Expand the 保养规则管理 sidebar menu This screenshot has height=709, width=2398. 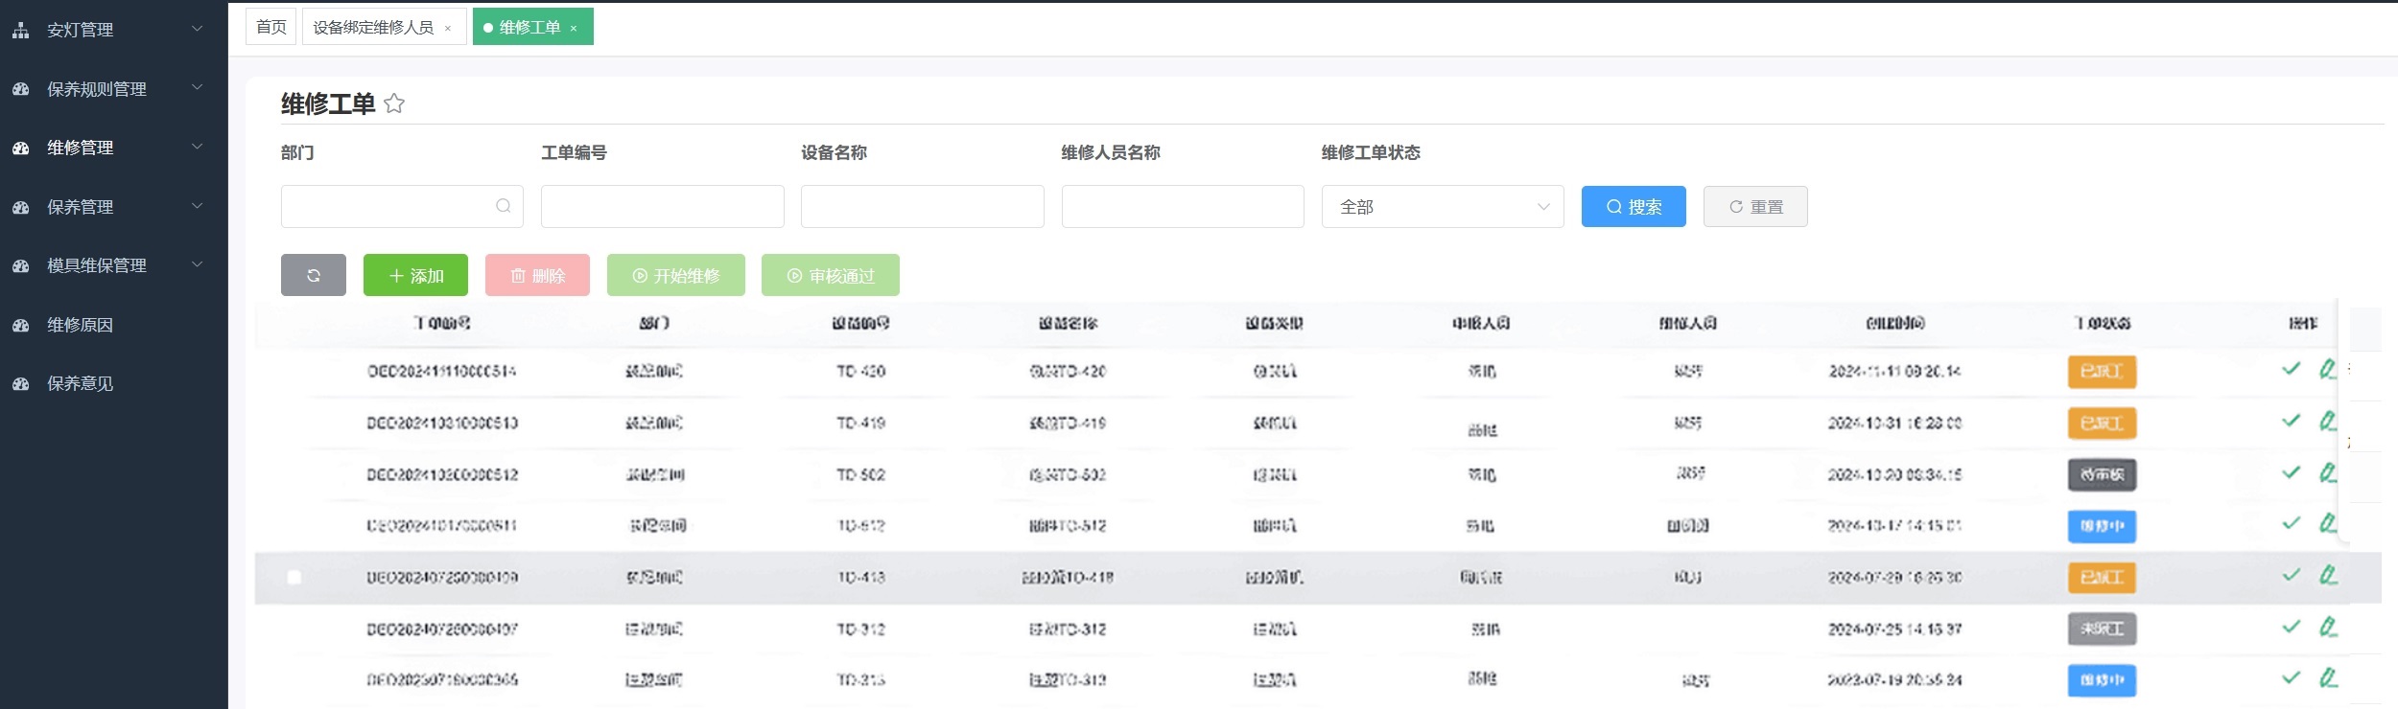click(113, 89)
